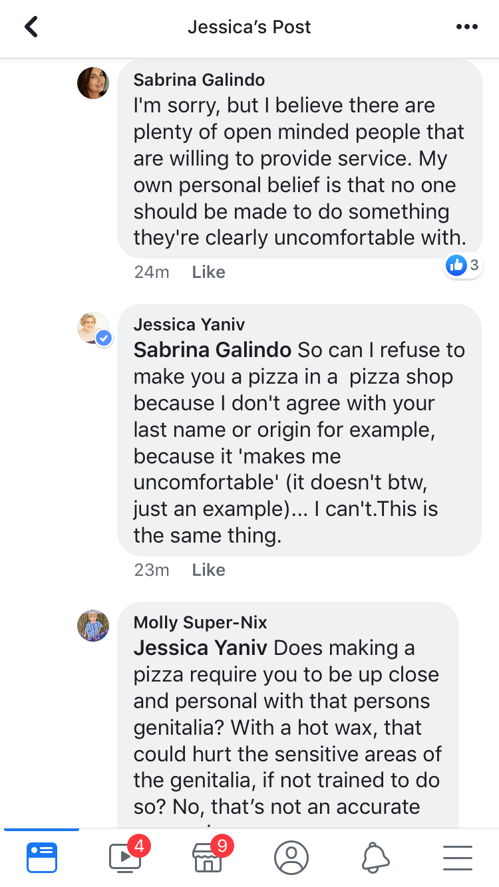This screenshot has width=499, height=887.
Task: Go back using the left arrow
Action: point(31,27)
